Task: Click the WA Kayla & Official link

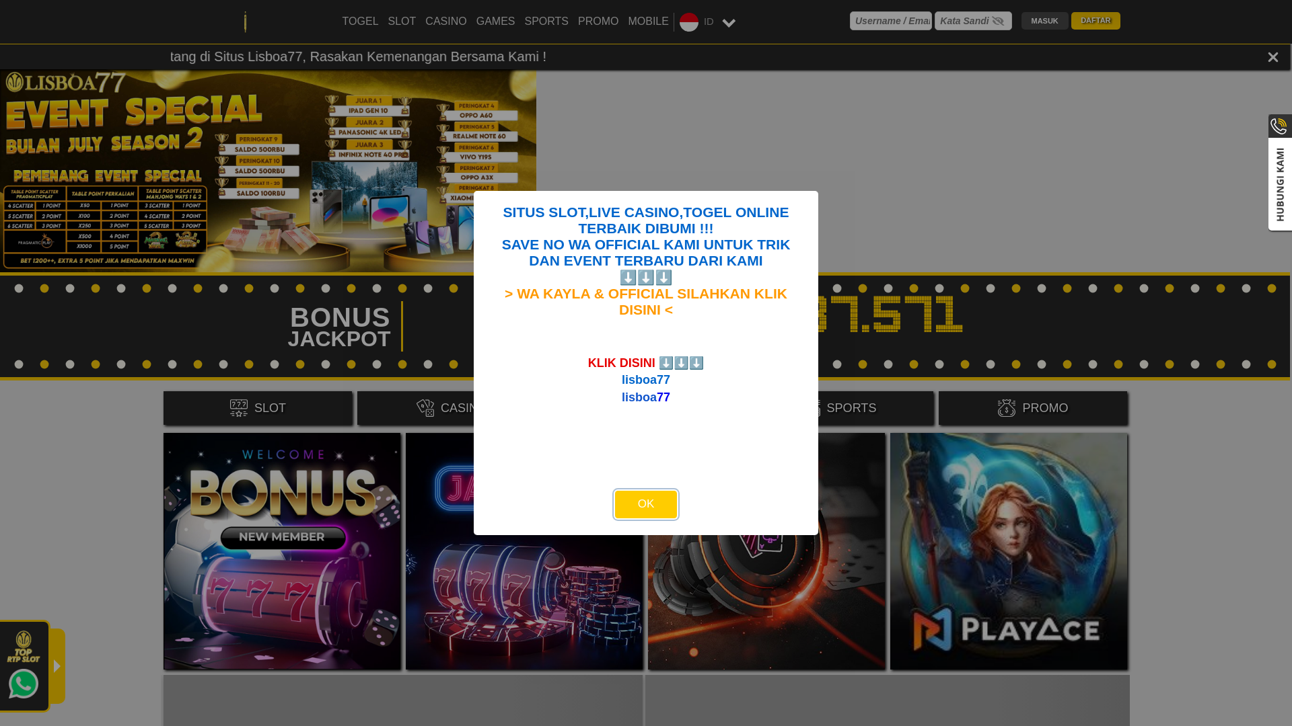Action: pyautogui.click(x=645, y=302)
